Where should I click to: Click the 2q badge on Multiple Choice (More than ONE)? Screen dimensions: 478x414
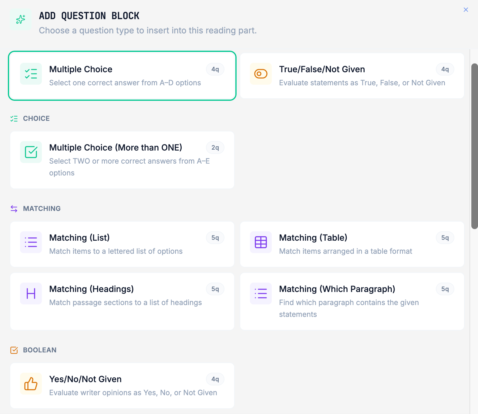215,148
